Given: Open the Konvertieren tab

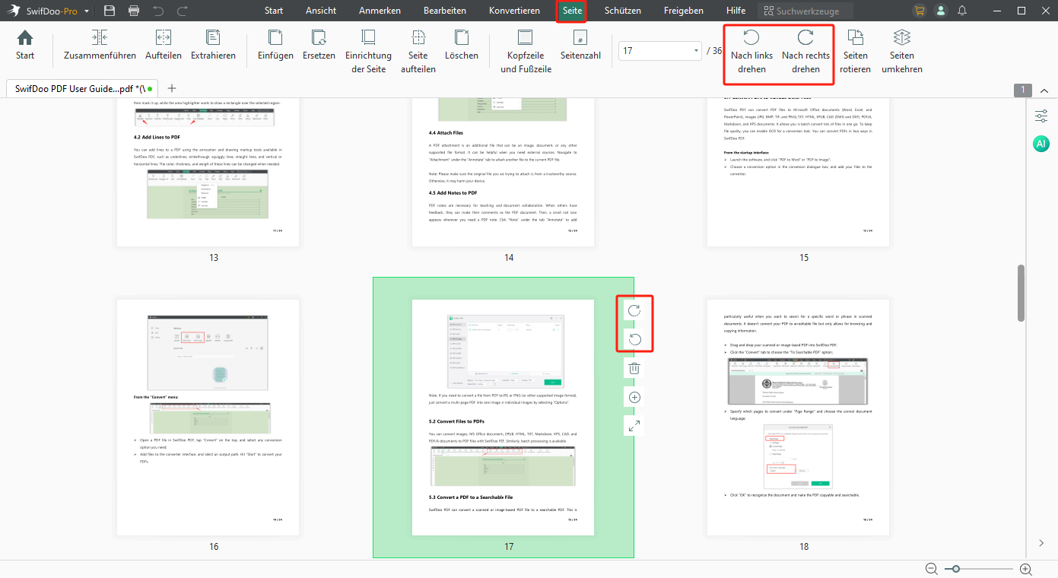Looking at the screenshot, I should pyautogui.click(x=514, y=11).
